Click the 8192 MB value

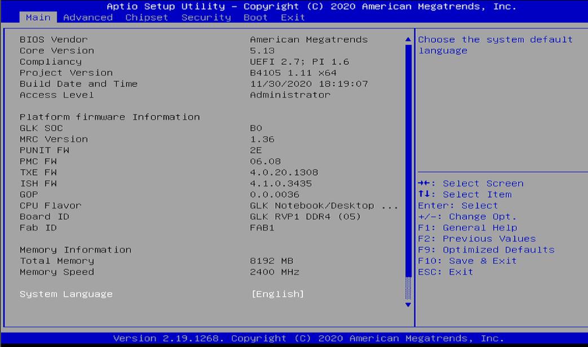272,260
